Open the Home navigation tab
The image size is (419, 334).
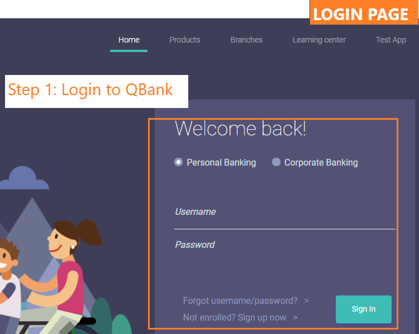(129, 40)
